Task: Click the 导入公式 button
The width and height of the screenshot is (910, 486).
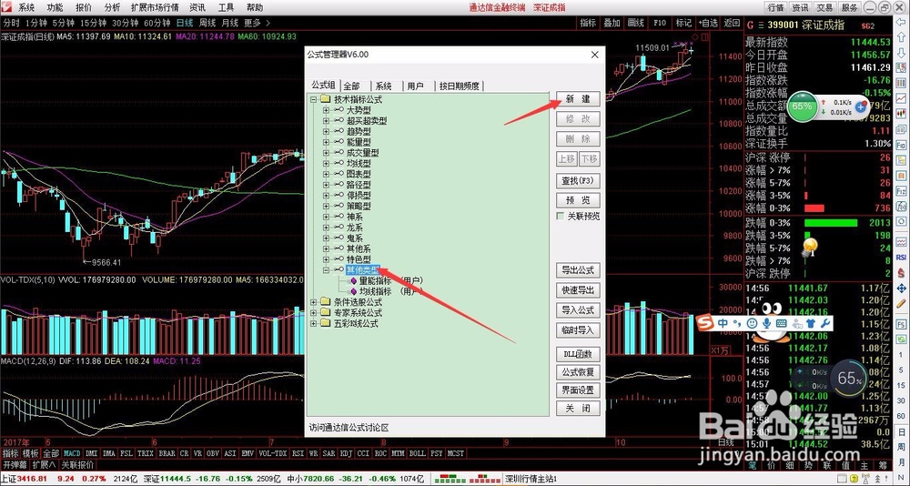Action: pos(578,310)
